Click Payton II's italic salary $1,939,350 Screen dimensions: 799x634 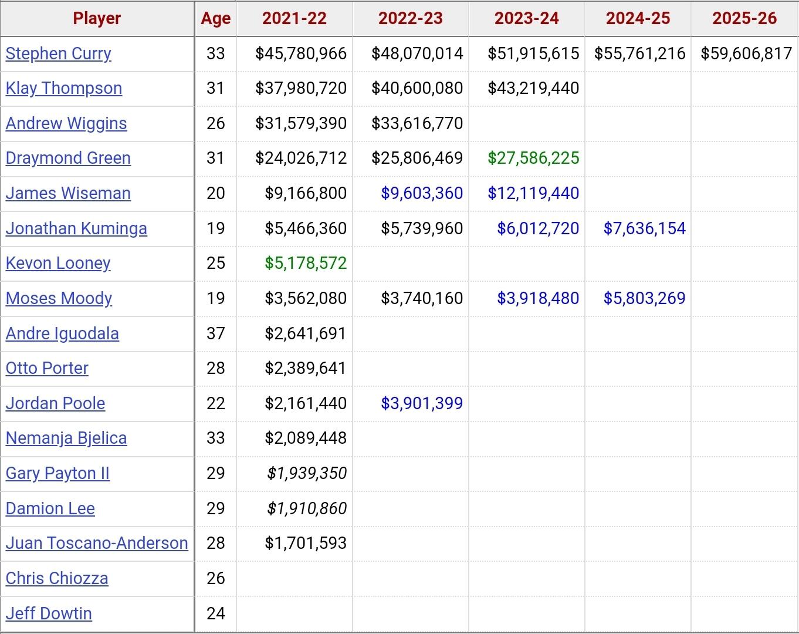pos(307,473)
